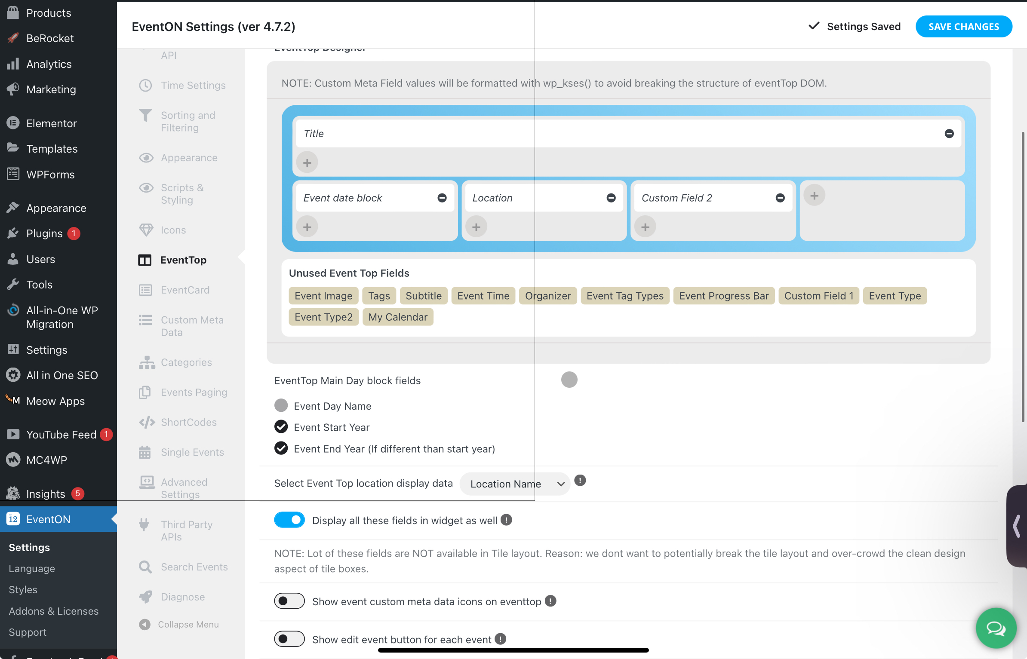Select the Event Time unused field
Image resolution: width=1027 pixels, height=659 pixels.
pos(483,296)
